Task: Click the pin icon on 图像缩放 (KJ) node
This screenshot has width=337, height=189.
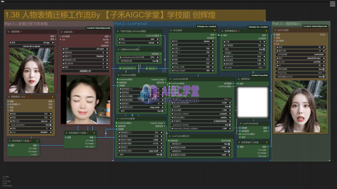Action: (28, 97)
